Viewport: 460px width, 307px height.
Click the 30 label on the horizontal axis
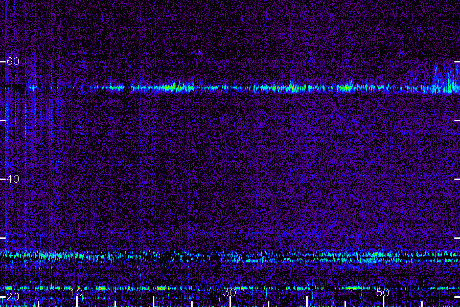pos(229,292)
